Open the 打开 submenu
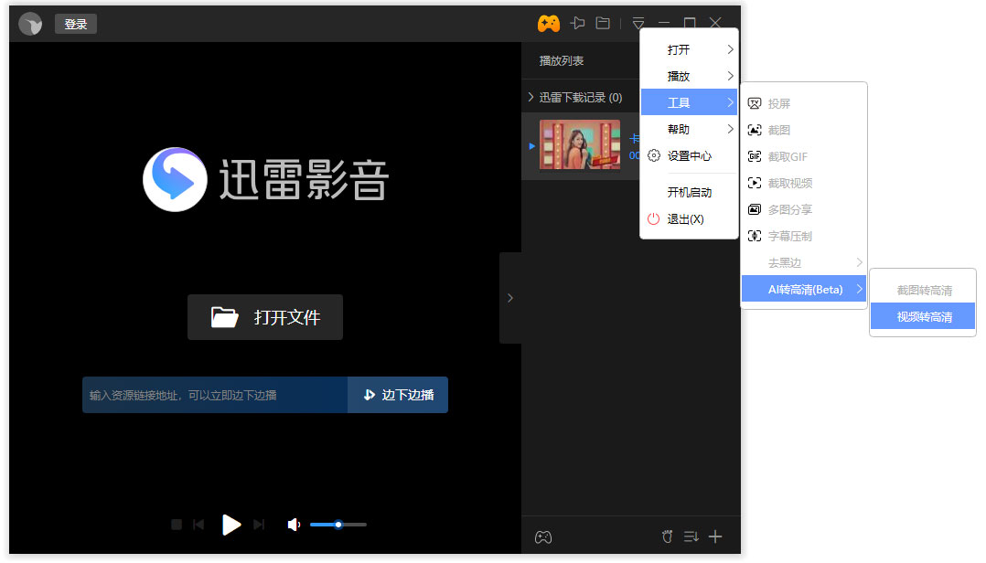 click(690, 49)
